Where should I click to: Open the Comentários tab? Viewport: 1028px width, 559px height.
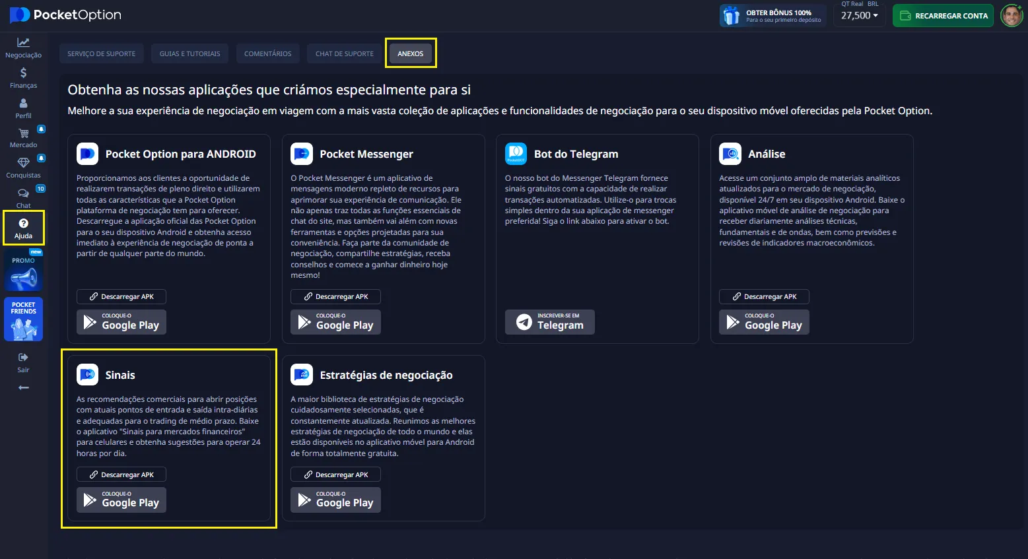pos(267,53)
